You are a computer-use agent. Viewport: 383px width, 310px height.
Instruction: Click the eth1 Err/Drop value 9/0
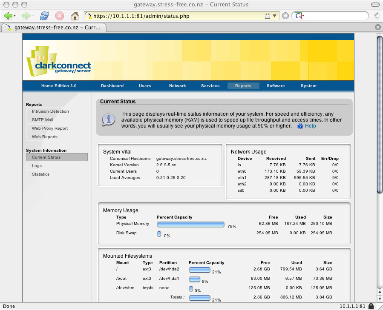click(x=335, y=178)
